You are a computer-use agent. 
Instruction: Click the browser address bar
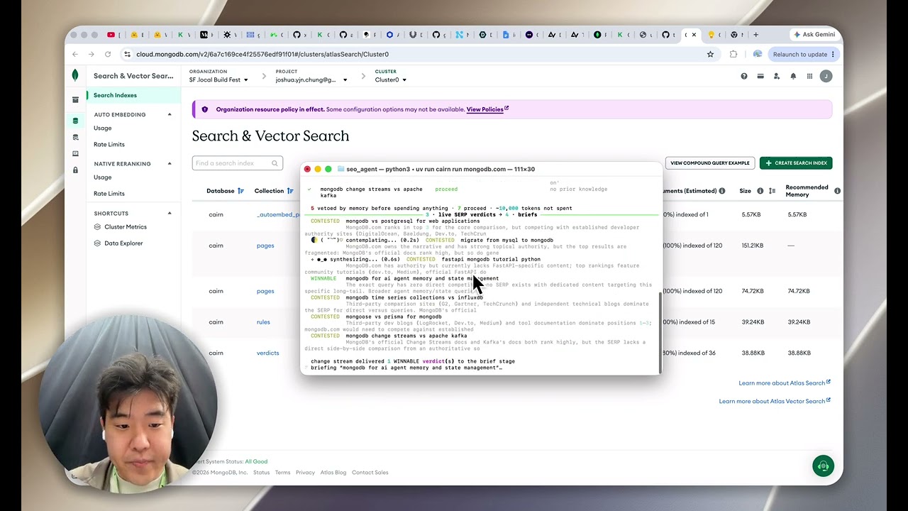417,54
